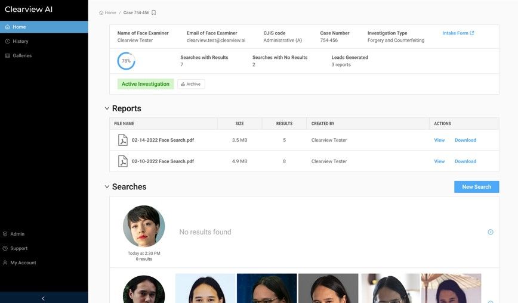View the 02-10-2022 Face Search report
This screenshot has width=518, height=303.
(x=439, y=161)
